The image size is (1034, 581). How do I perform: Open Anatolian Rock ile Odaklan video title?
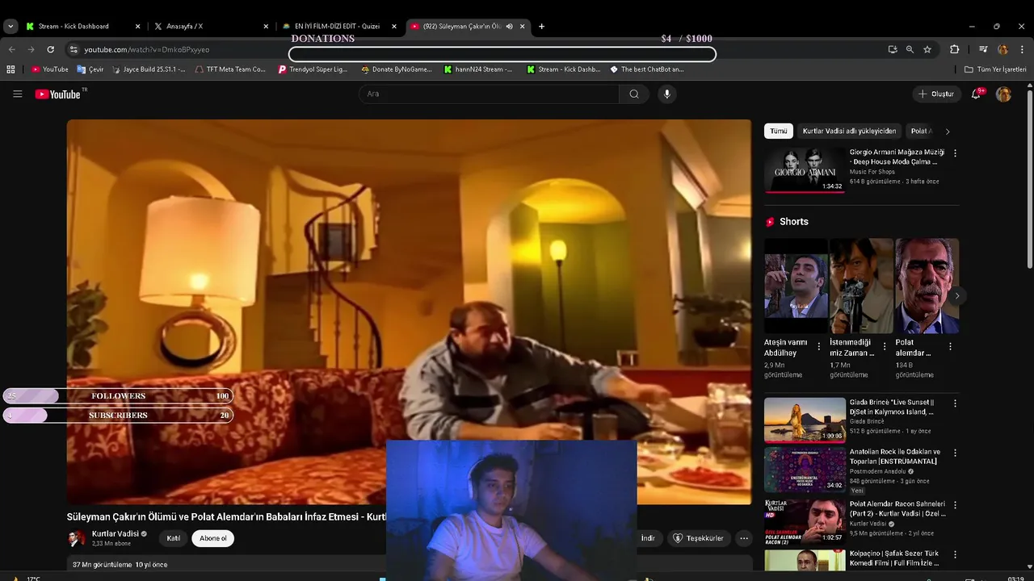(x=895, y=457)
